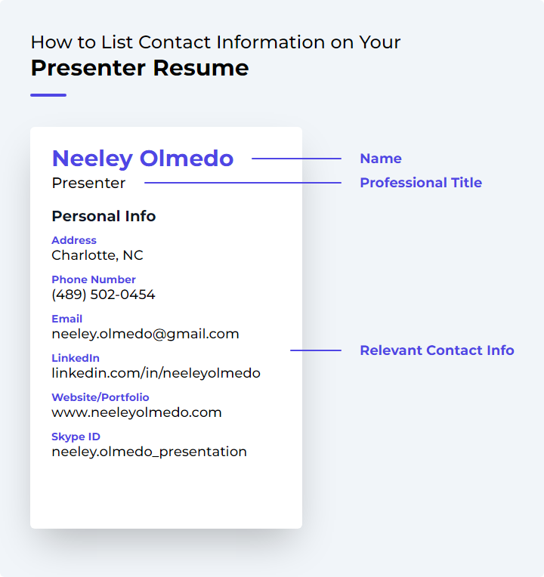
Task: Click the Name annotation label
Action: [x=381, y=159]
